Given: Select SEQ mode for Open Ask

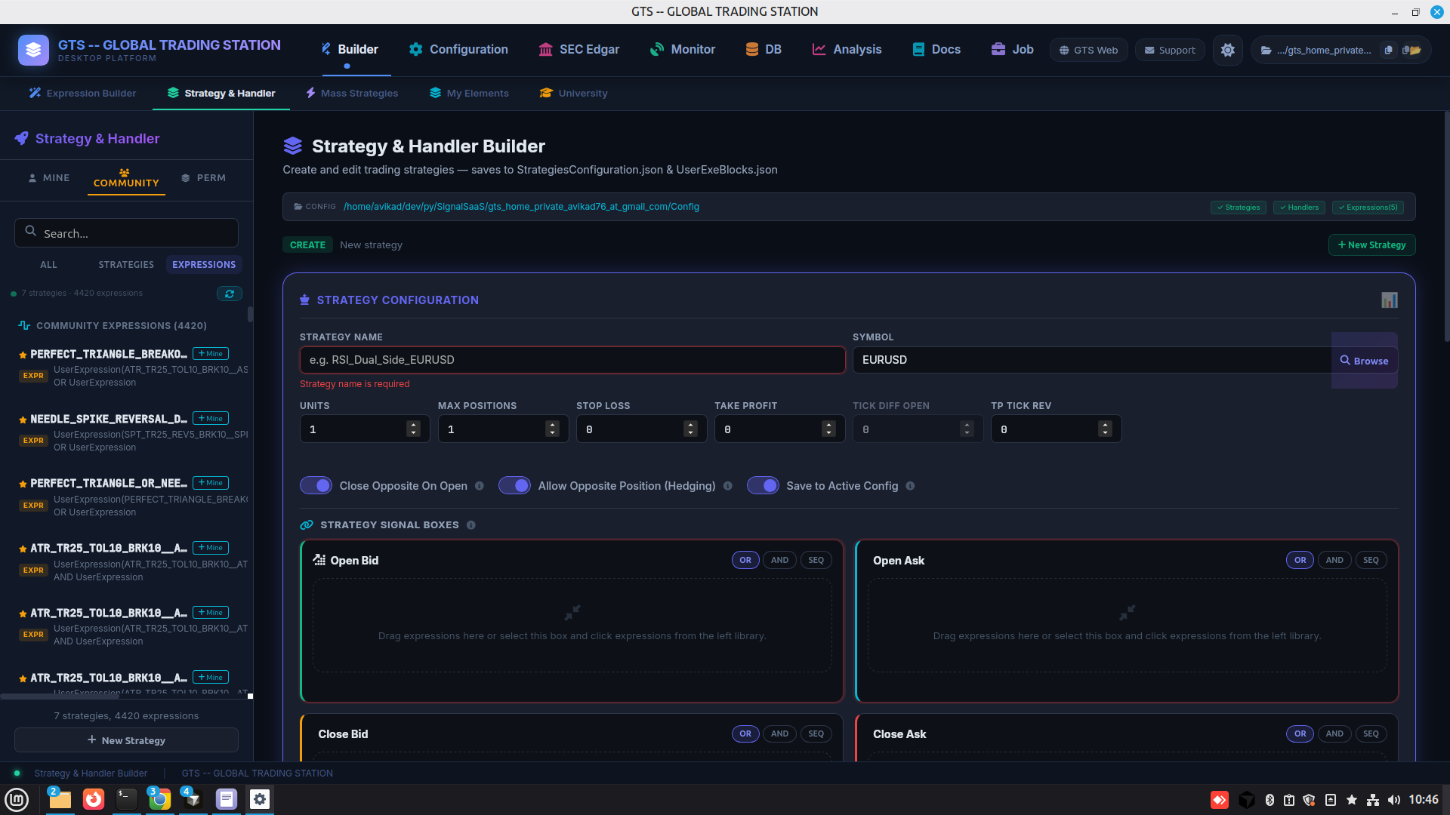Looking at the screenshot, I should 1371,560.
